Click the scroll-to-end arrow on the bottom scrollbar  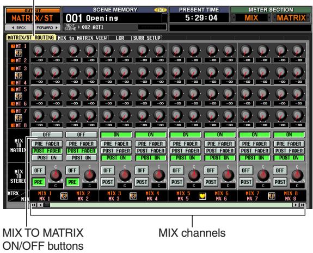302,205
